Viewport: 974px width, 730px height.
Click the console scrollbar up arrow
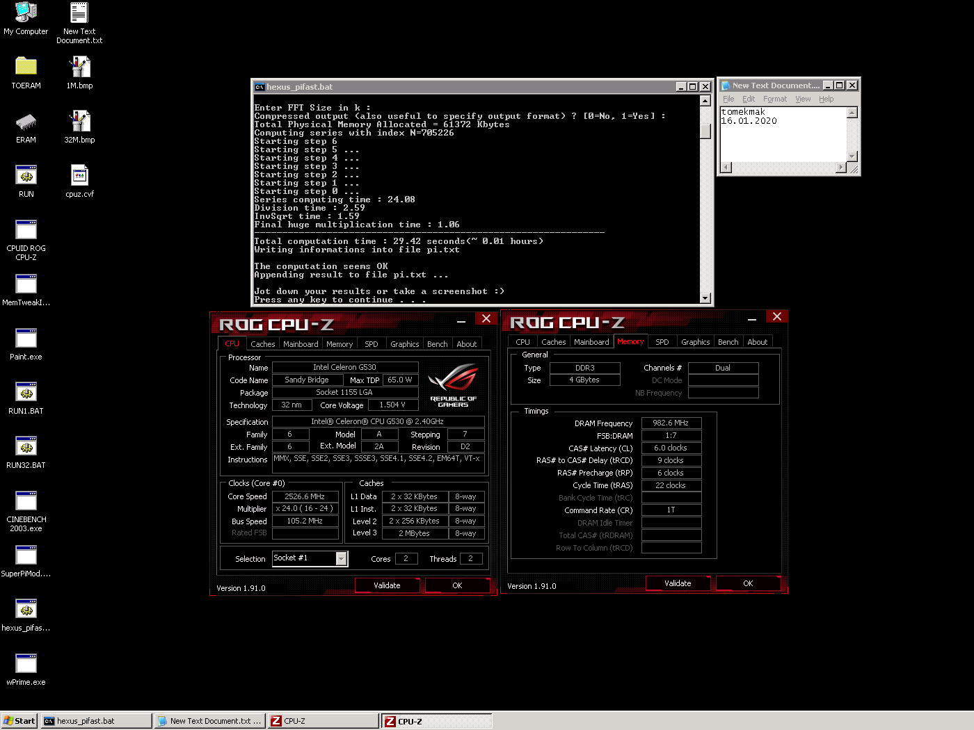(x=705, y=101)
